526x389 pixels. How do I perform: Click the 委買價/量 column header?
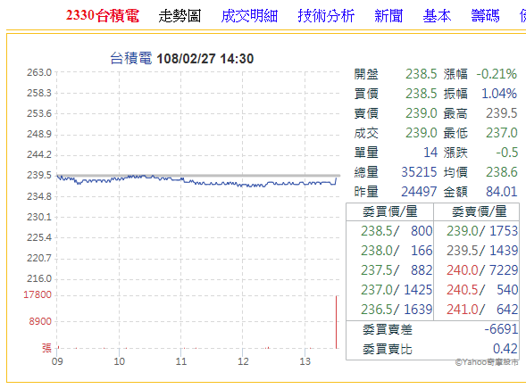point(389,211)
